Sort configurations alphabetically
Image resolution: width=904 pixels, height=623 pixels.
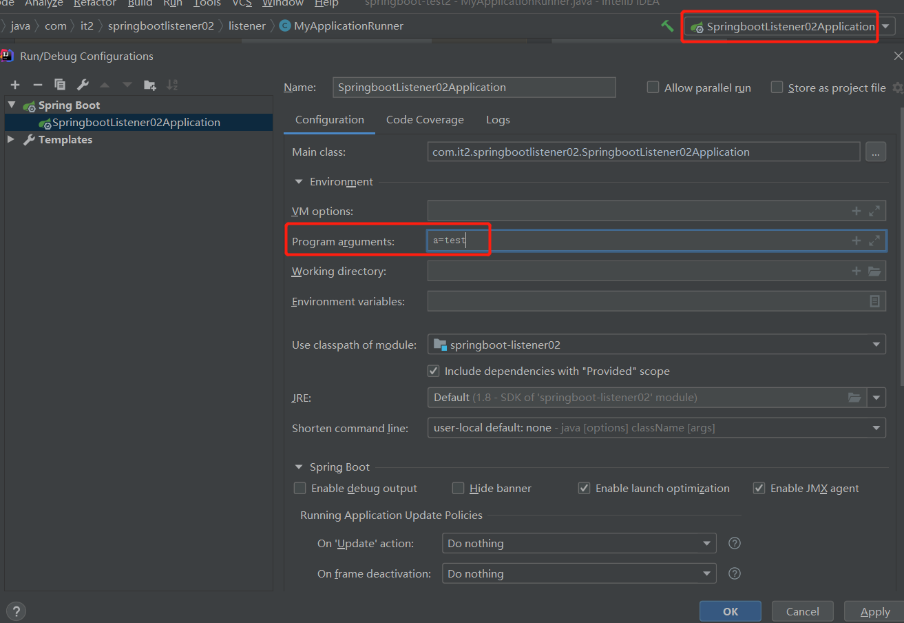coord(172,85)
